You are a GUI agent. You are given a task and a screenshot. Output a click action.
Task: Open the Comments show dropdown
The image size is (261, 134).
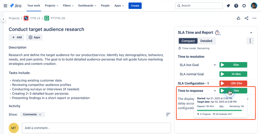[x=33, y=114]
